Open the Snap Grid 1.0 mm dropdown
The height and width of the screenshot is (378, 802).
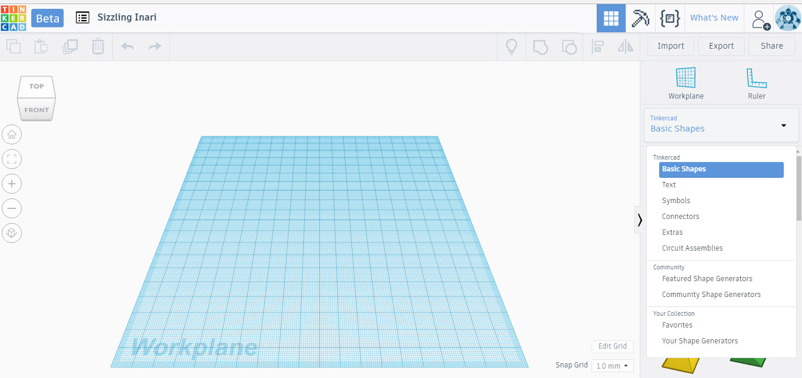612,366
